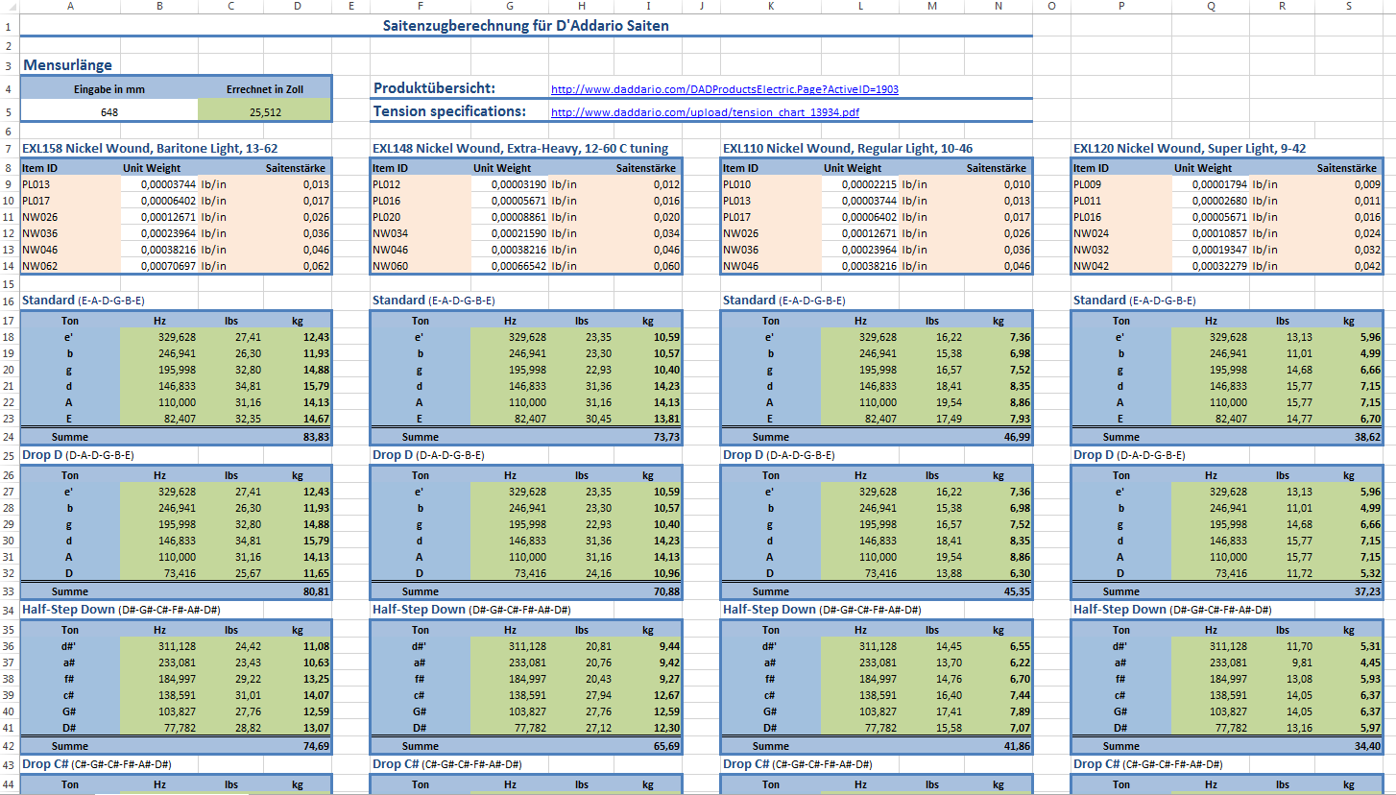Click the "Tension specifications:" label
The image size is (1396, 795).
(449, 111)
